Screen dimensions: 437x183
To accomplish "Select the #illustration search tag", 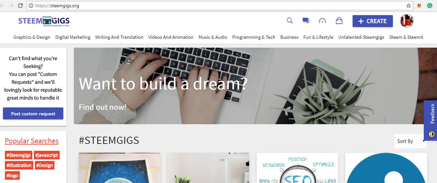I will (19, 165).
